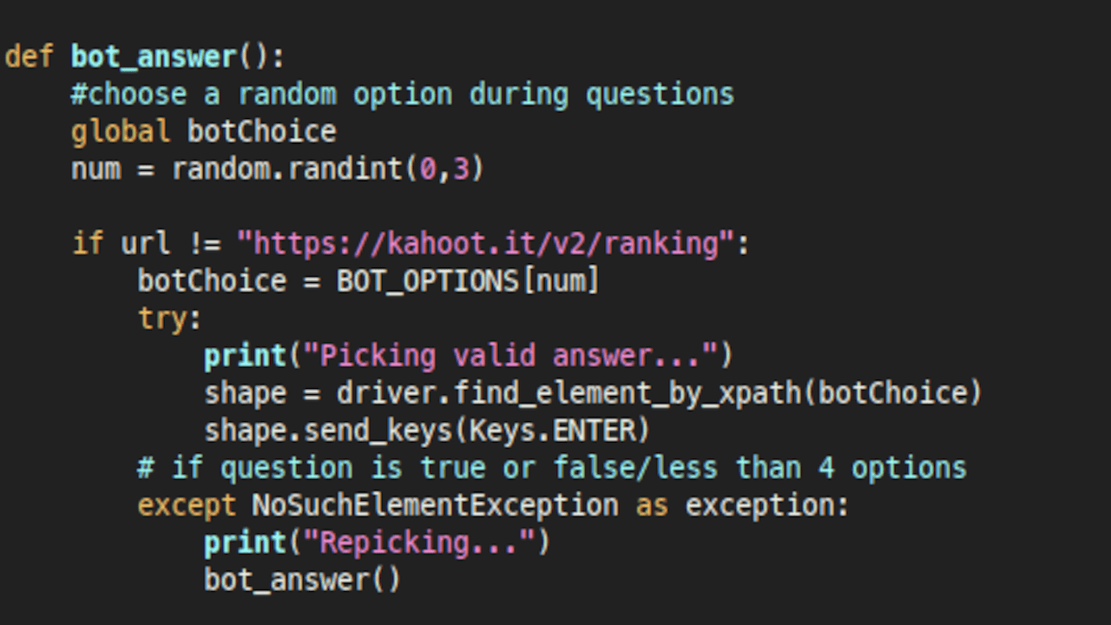Click the number 3 in randint arguments
1111x625 pixels.
click(x=461, y=169)
